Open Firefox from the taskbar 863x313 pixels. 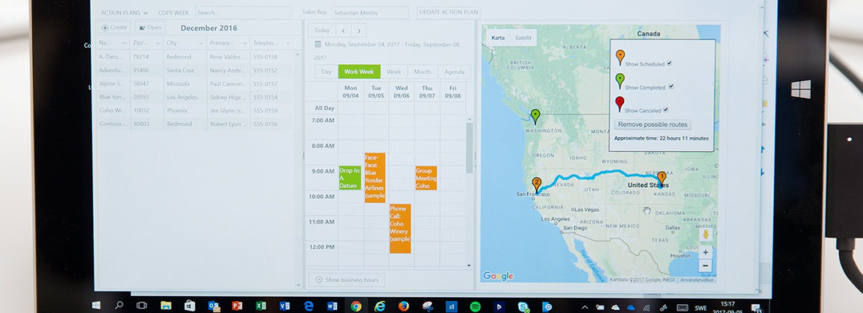pyautogui.click(x=404, y=306)
